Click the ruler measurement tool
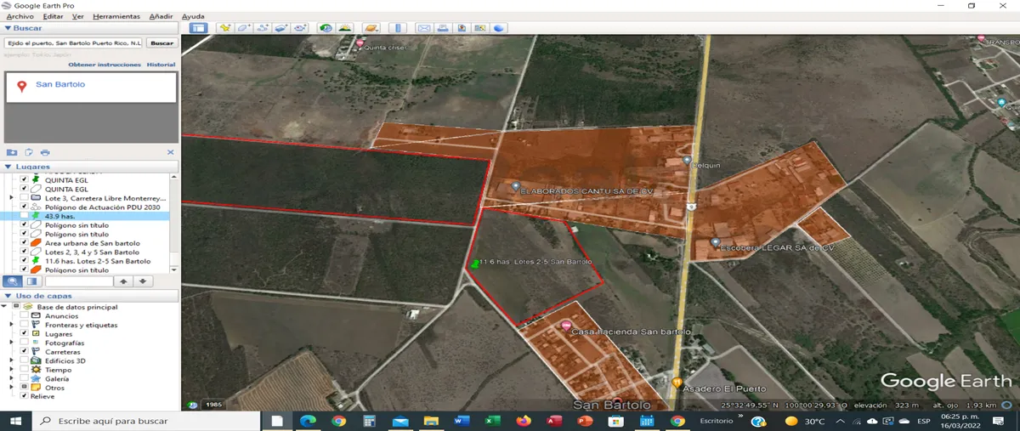 [399, 28]
